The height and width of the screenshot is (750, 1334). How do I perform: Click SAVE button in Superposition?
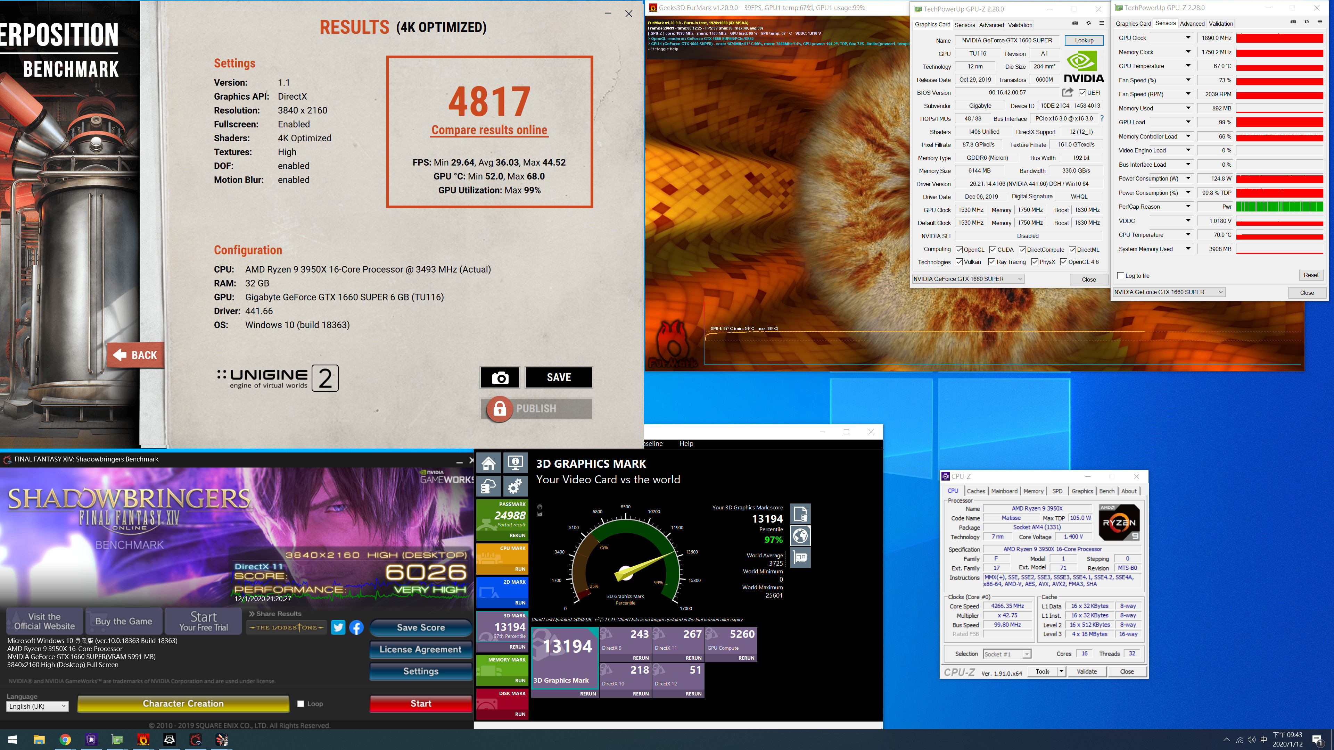[x=559, y=377]
